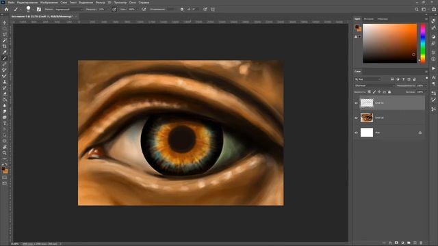Screen dimensions: 438x246
Task: Toggle pressure for opacity button
Action: coord(114,9)
